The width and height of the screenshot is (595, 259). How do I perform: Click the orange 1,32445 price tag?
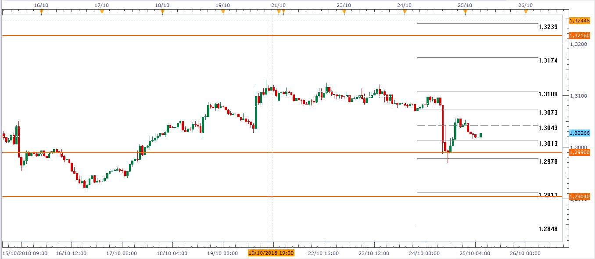coord(579,21)
